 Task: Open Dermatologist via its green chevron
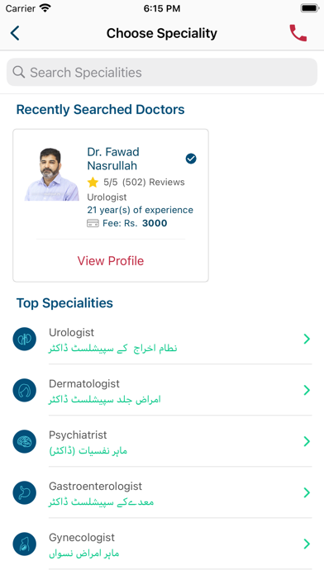pos(307,390)
